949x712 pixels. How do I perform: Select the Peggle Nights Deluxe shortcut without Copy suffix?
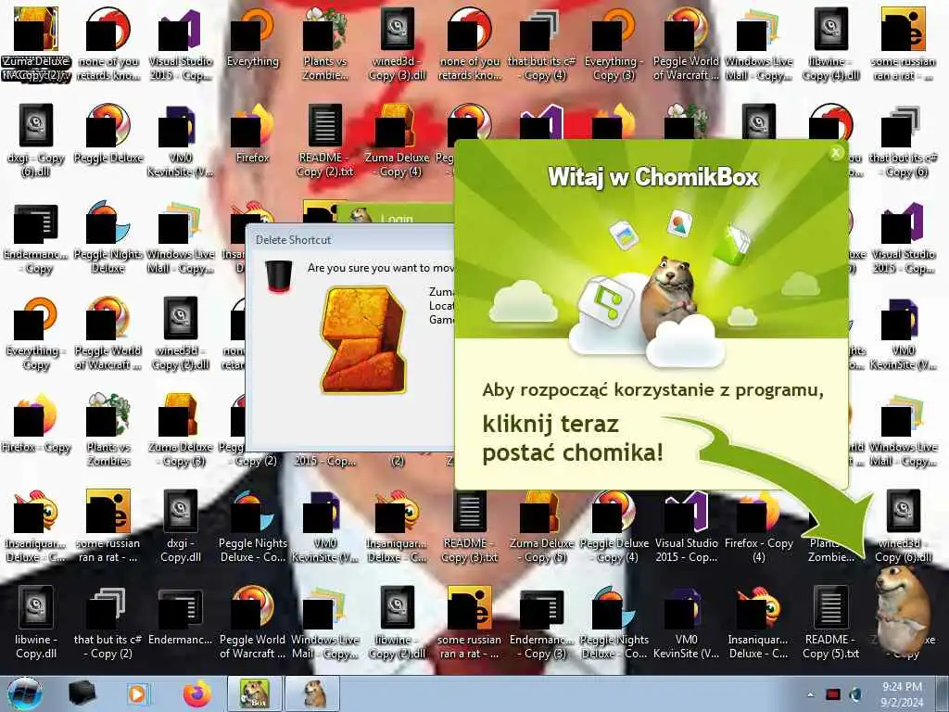[108, 237]
